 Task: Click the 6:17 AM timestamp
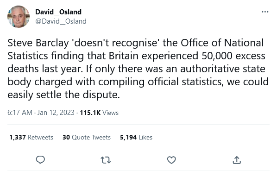tap(20, 113)
